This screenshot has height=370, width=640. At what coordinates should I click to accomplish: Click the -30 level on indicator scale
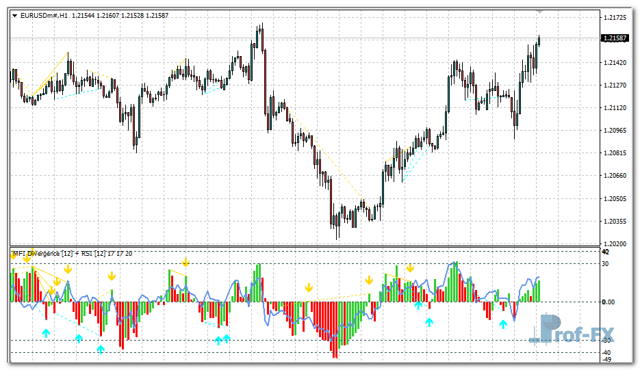(x=606, y=341)
